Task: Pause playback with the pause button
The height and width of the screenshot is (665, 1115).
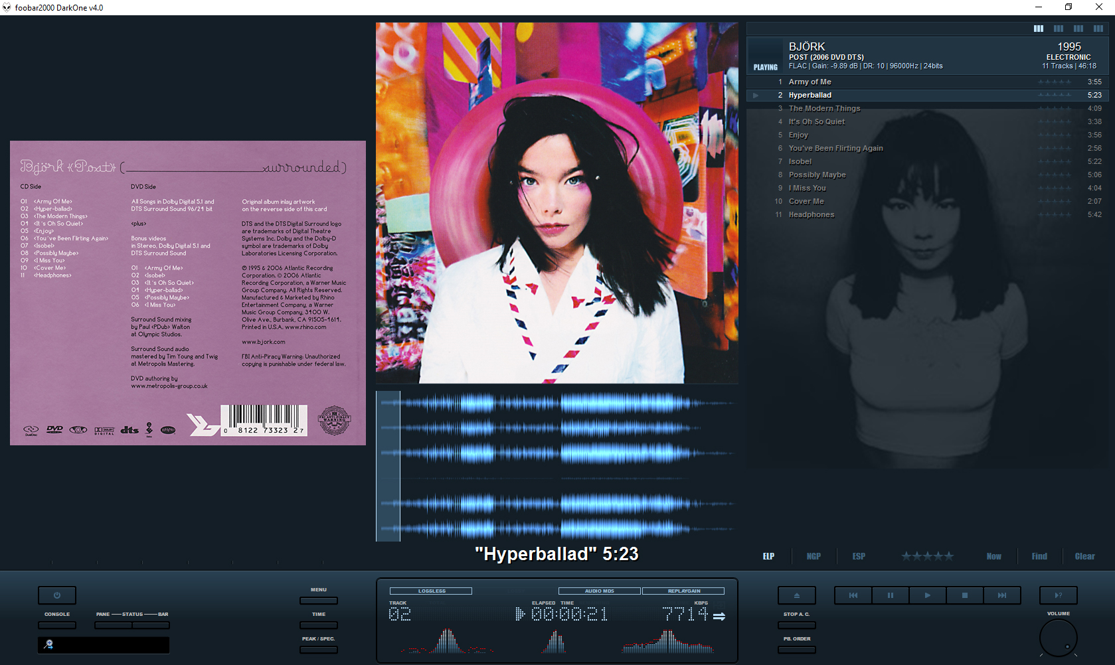Action: point(891,595)
